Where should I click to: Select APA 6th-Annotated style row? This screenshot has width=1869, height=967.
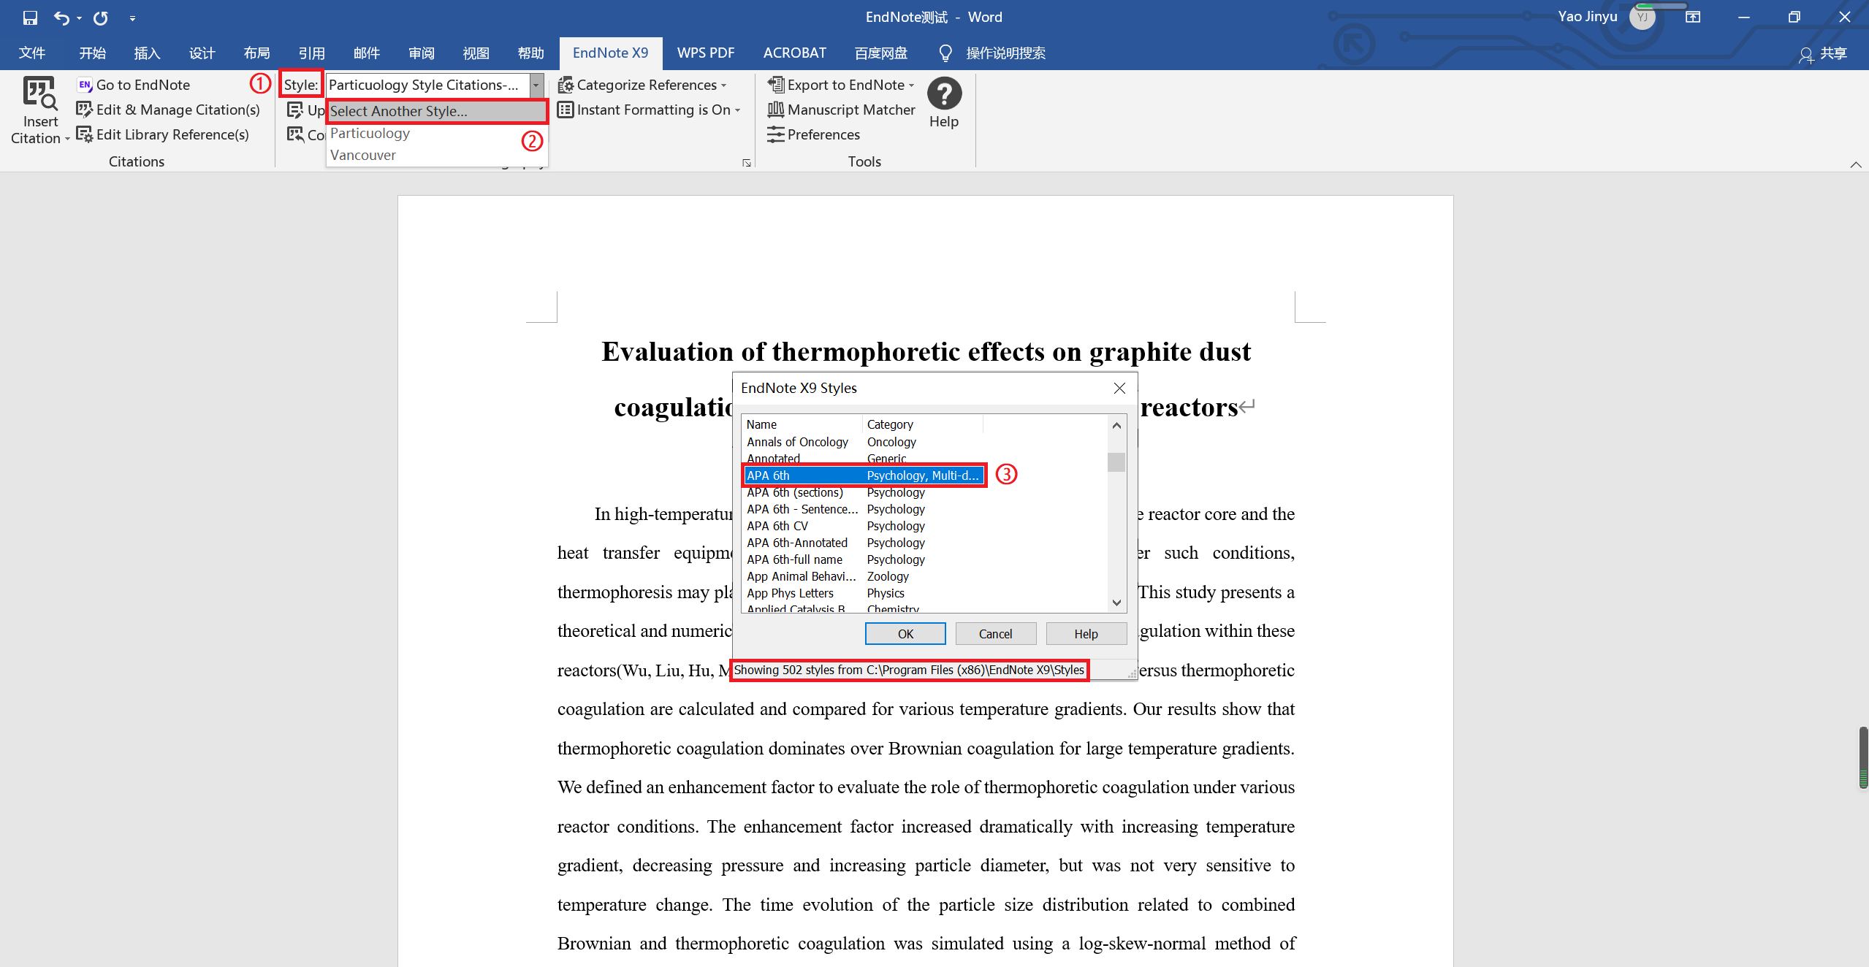tap(863, 543)
